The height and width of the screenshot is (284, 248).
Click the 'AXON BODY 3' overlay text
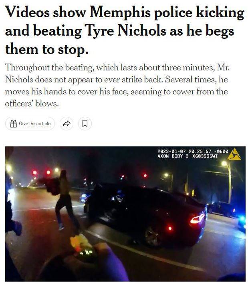pos(173,156)
